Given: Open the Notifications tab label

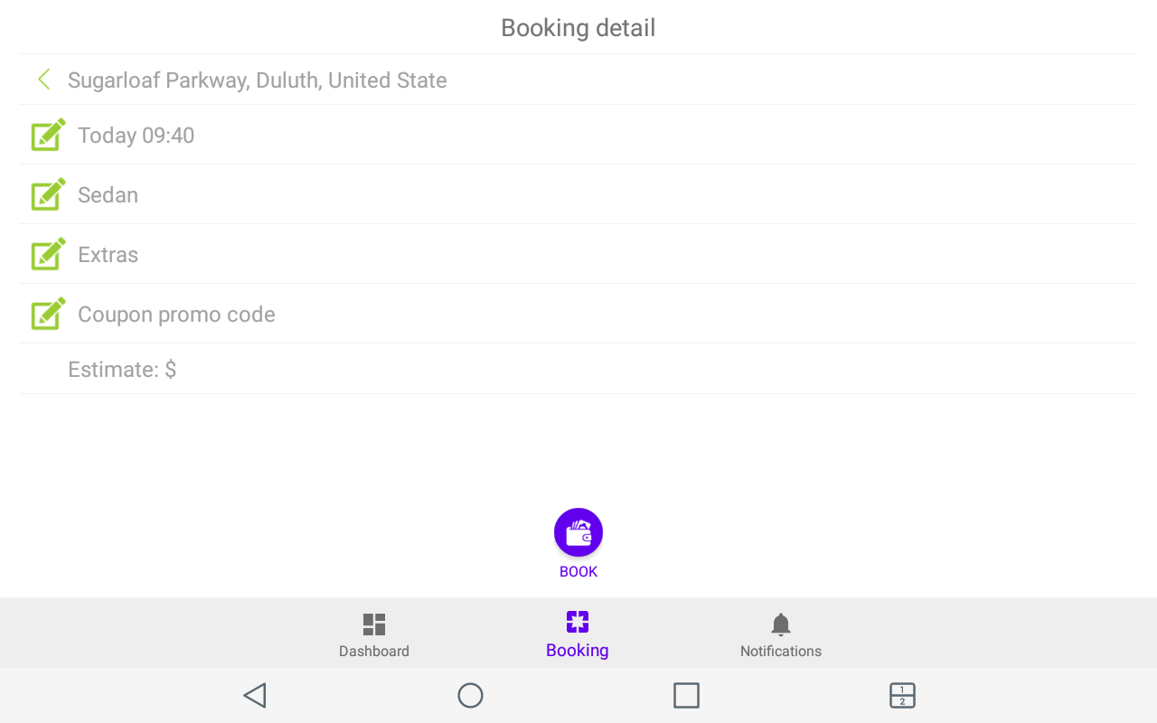Looking at the screenshot, I should coord(781,651).
